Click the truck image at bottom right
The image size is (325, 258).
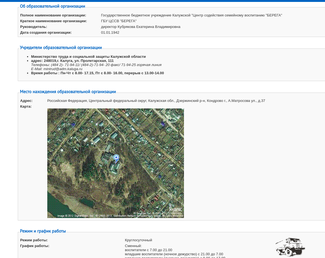coord(290,247)
